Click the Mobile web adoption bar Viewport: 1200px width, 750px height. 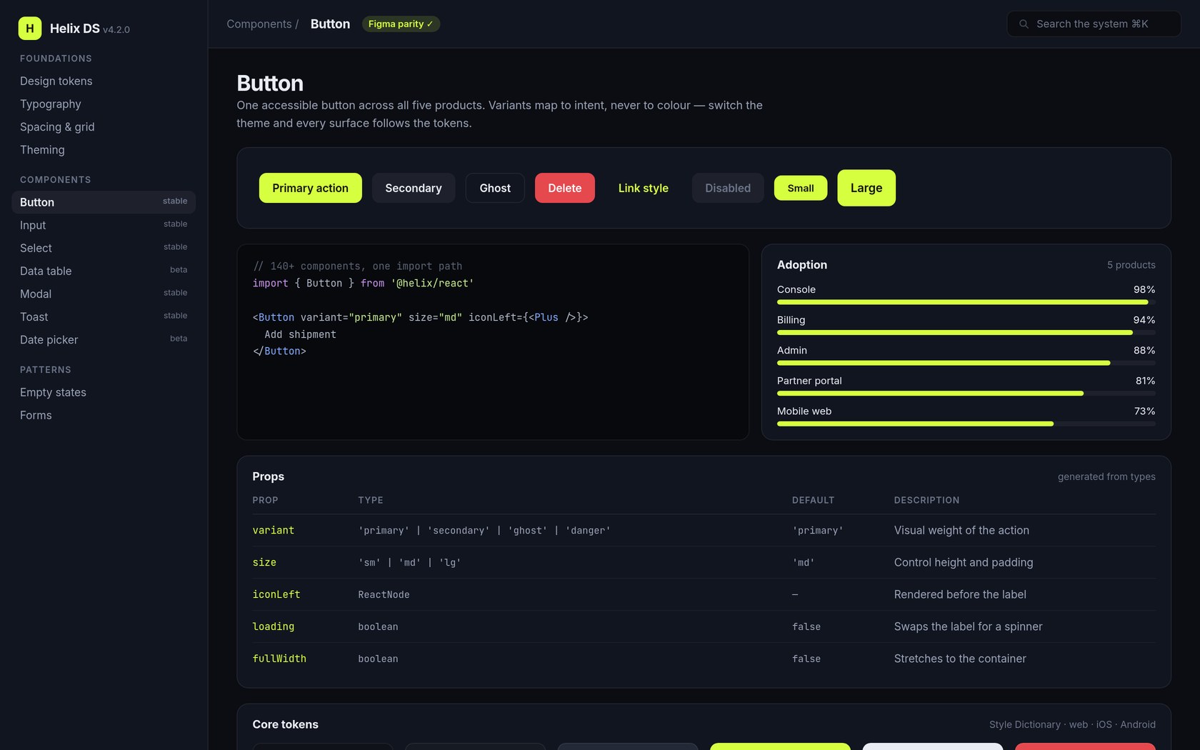[966, 424]
